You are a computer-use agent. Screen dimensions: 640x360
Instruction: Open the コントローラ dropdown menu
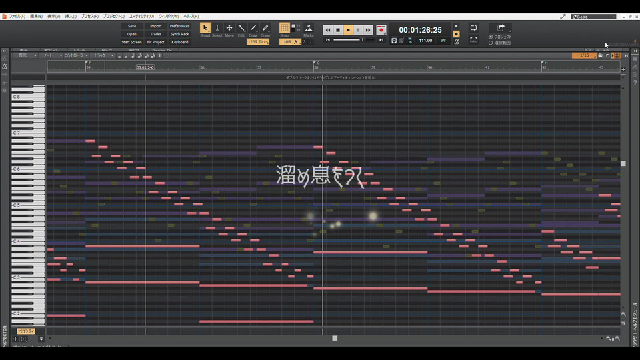[x=77, y=55]
